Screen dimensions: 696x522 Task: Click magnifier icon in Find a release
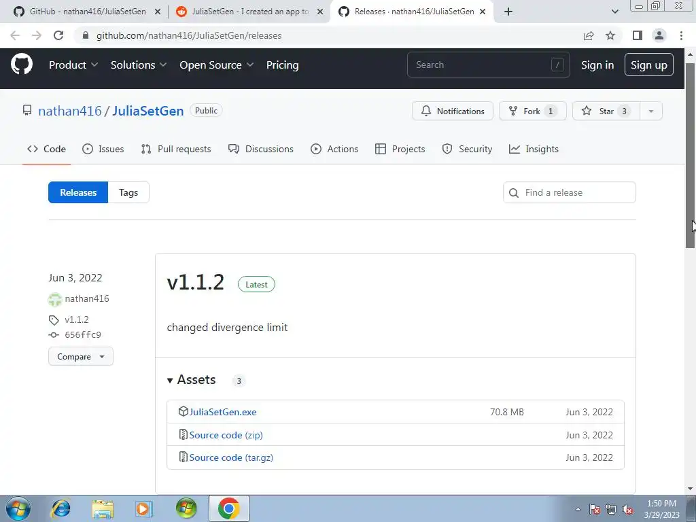click(514, 192)
